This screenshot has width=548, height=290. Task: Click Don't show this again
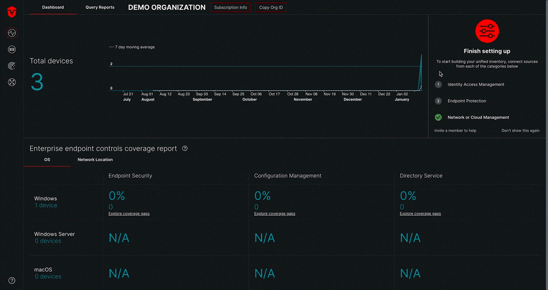pyautogui.click(x=521, y=131)
